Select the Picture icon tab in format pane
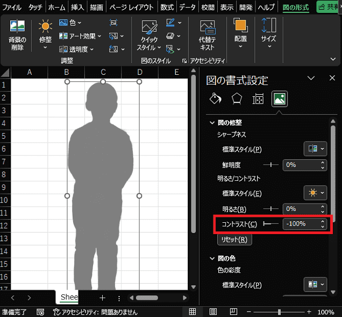The width and height of the screenshot is (342, 317). click(280, 99)
